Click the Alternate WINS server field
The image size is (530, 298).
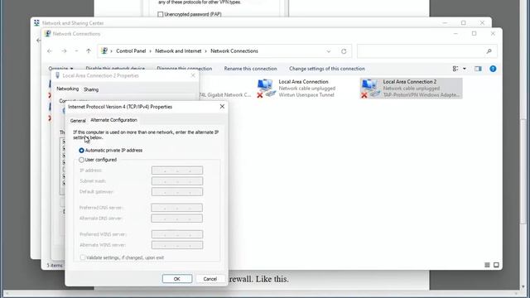click(177, 245)
